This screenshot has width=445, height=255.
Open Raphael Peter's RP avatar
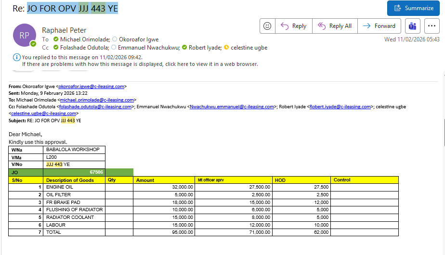(25, 35)
